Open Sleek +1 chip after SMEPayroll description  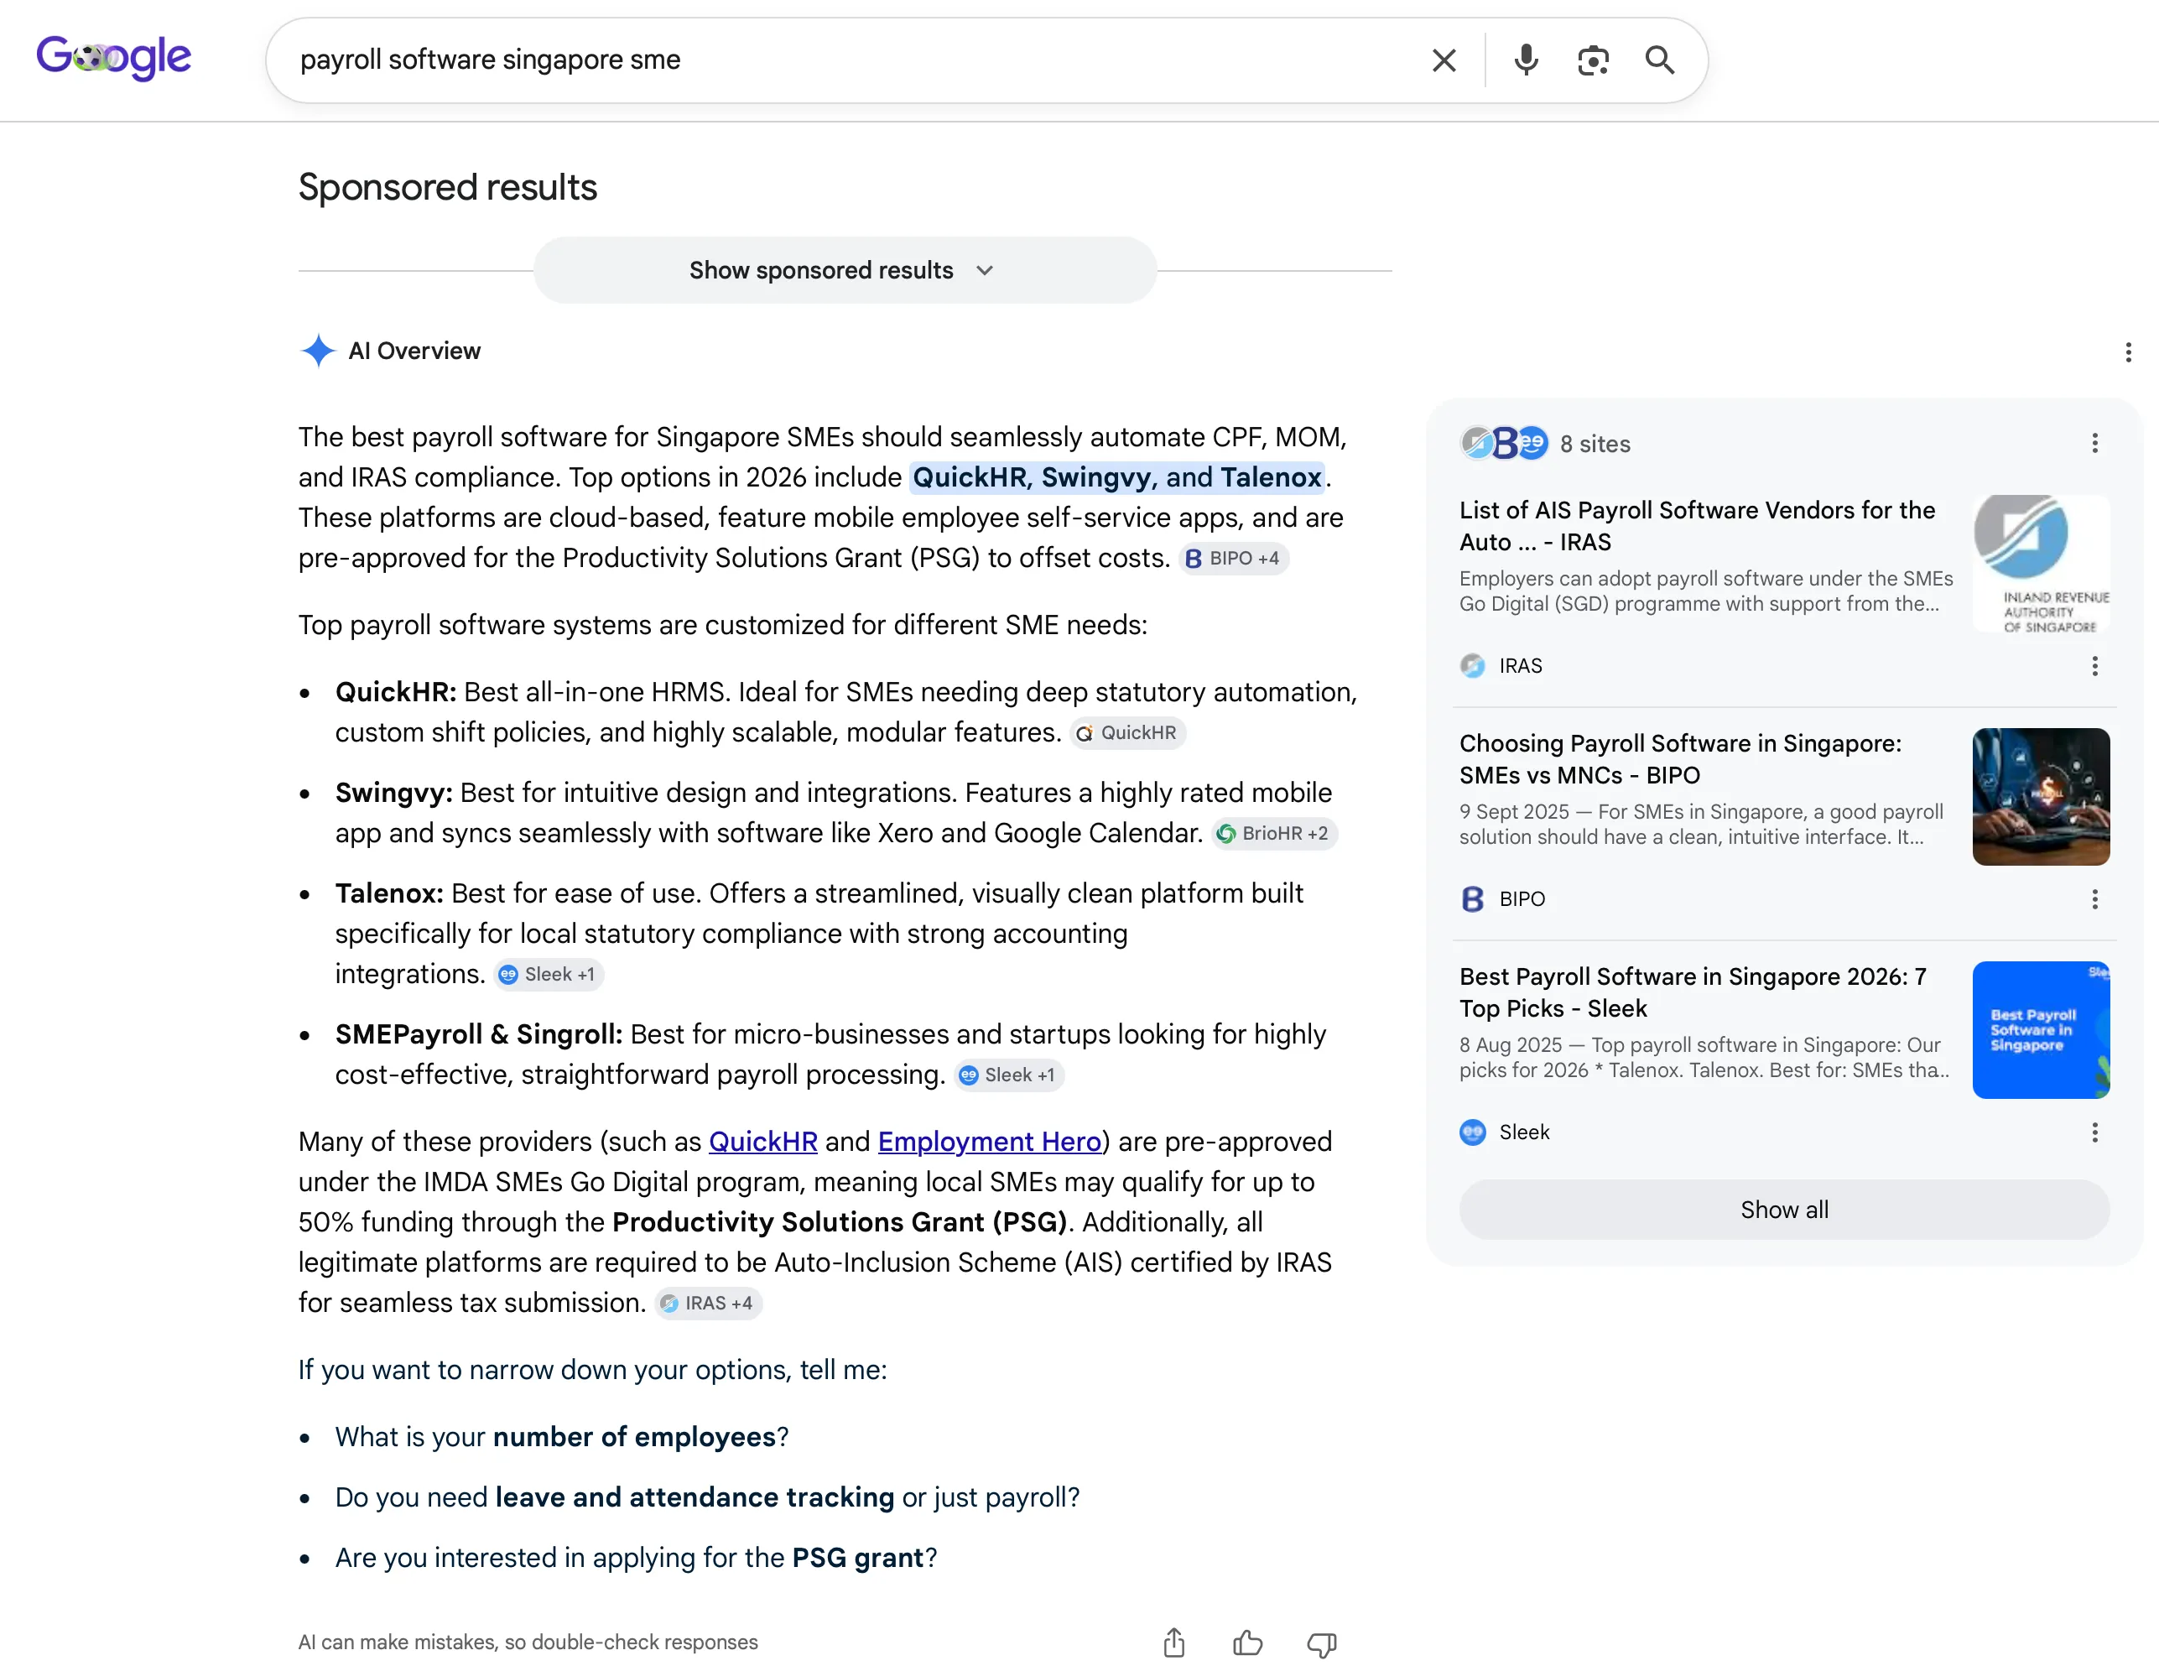point(1008,1075)
